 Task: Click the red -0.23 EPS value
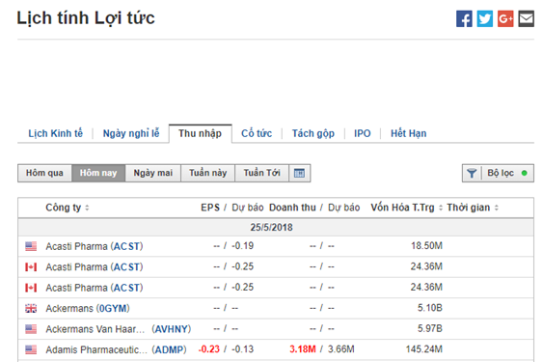(x=209, y=349)
